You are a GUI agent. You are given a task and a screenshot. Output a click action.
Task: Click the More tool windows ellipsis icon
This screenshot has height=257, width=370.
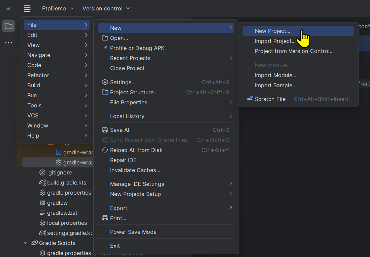(x=8, y=43)
